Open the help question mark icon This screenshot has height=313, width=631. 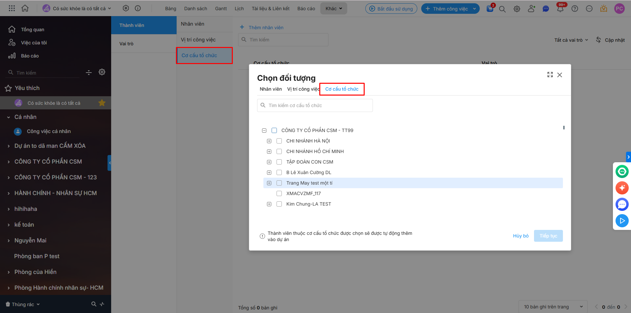coord(574,9)
